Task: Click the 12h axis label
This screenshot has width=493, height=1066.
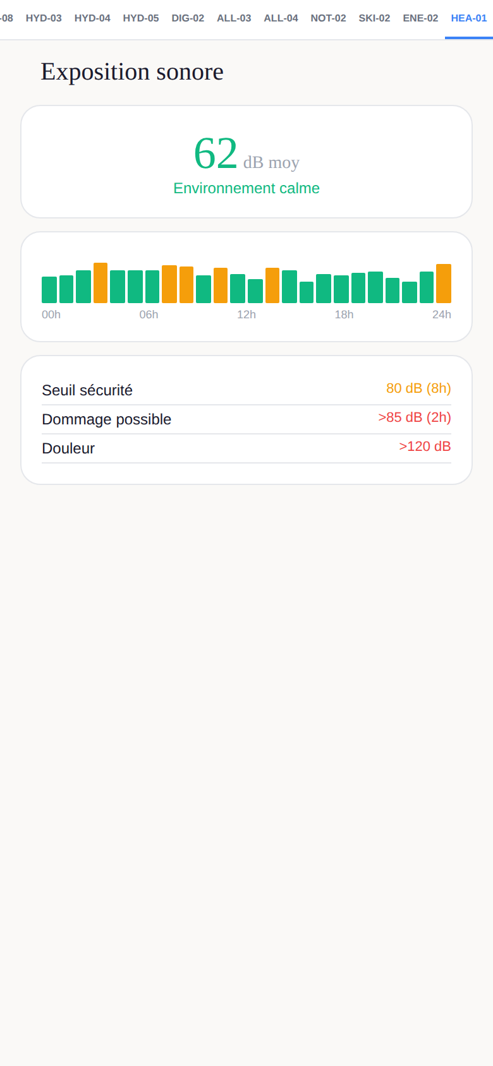Action: click(x=246, y=314)
